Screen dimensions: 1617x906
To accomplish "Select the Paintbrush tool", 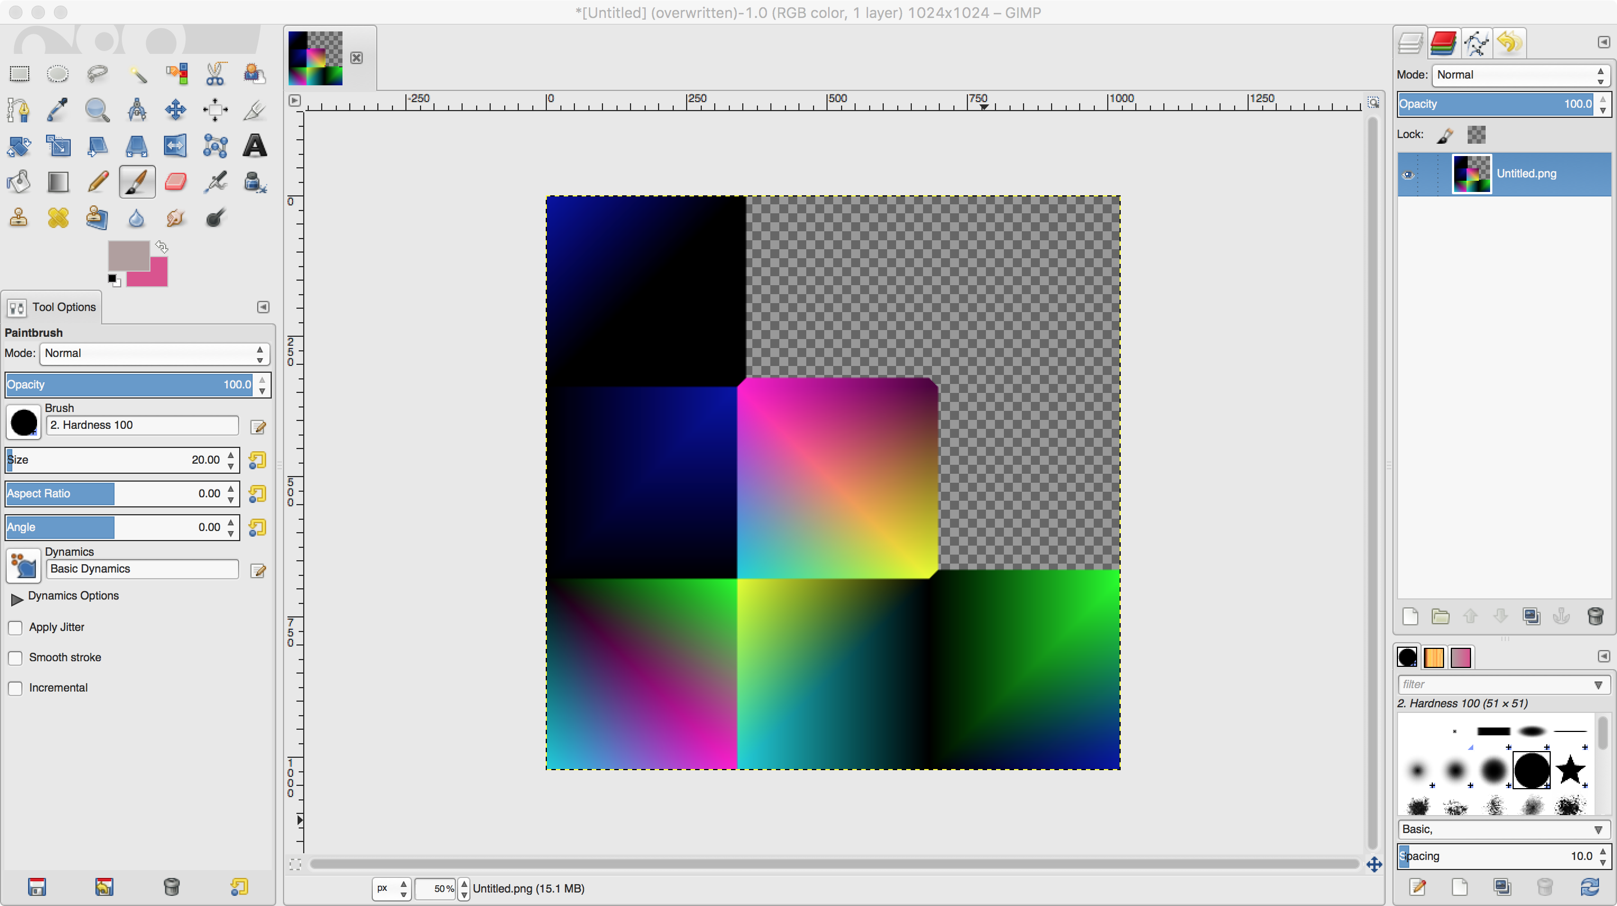I will tap(135, 181).
